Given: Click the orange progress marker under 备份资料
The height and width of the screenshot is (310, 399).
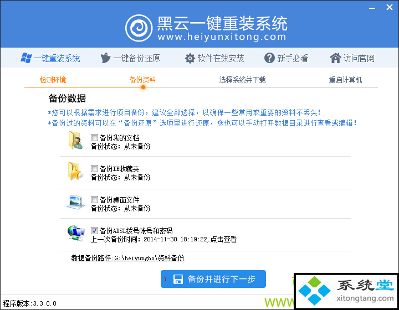Looking at the screenshot, I should 144,87.
